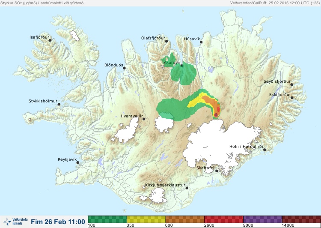
Task: Click the Kirkjubæjarklaustur marker dot
Action: (x=187, y=188)
